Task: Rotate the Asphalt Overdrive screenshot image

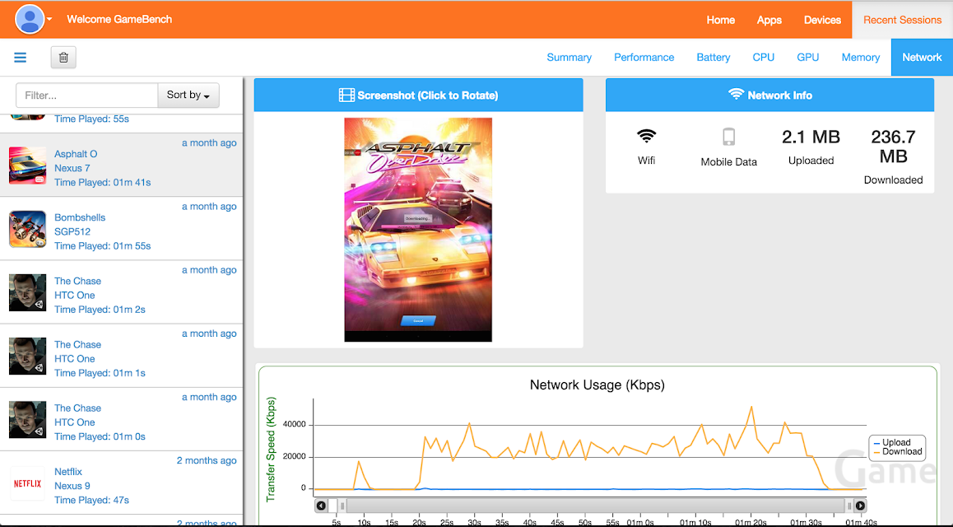Action: [x=418, y=230]
